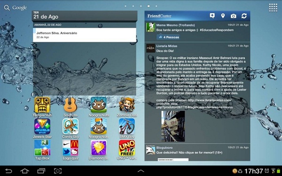Launch the UNO Free card game

(x=127, y=150)
